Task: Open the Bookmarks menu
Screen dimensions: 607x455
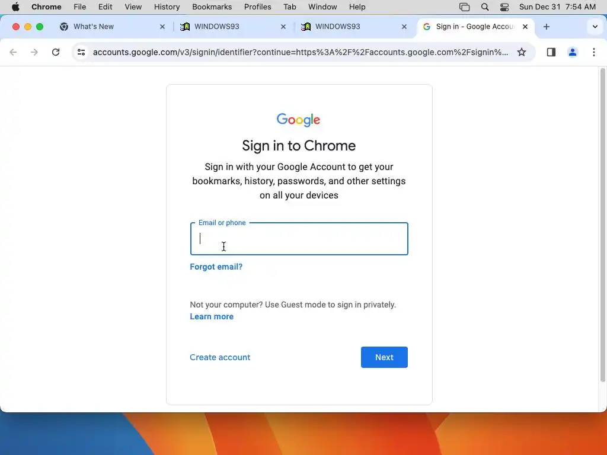Action: point(212,7)
